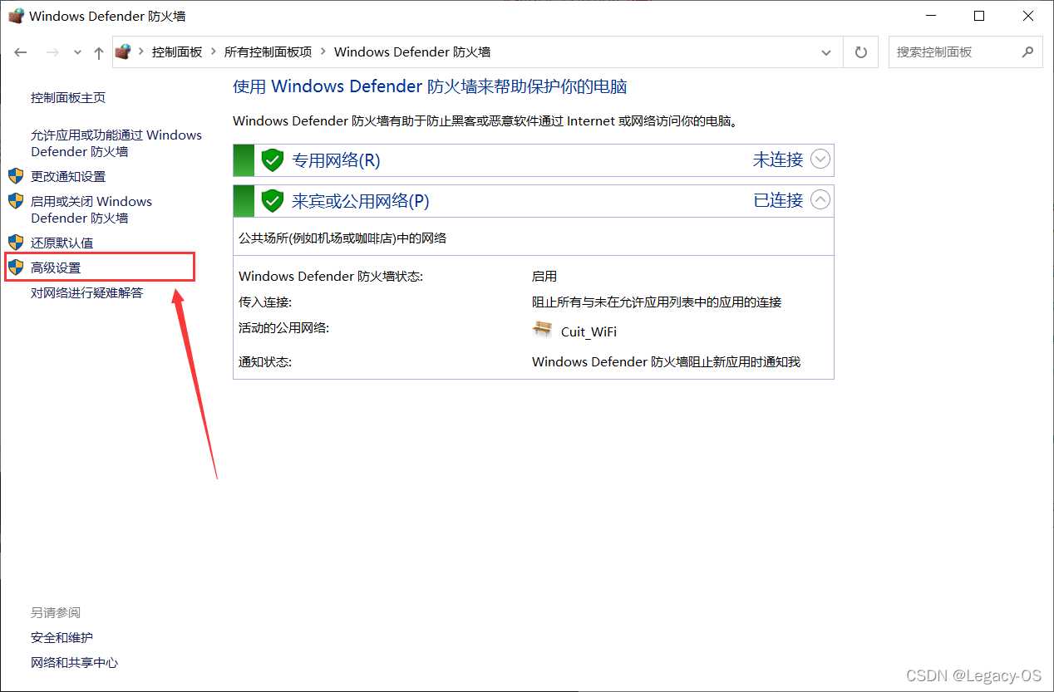Viewport: 1054px width, 692px height.
Task: Click shield icon beside 更改通知设置
Action: [16, 176]
